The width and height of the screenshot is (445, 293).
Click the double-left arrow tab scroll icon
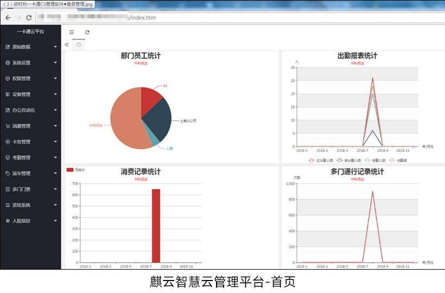coord(67,45)
